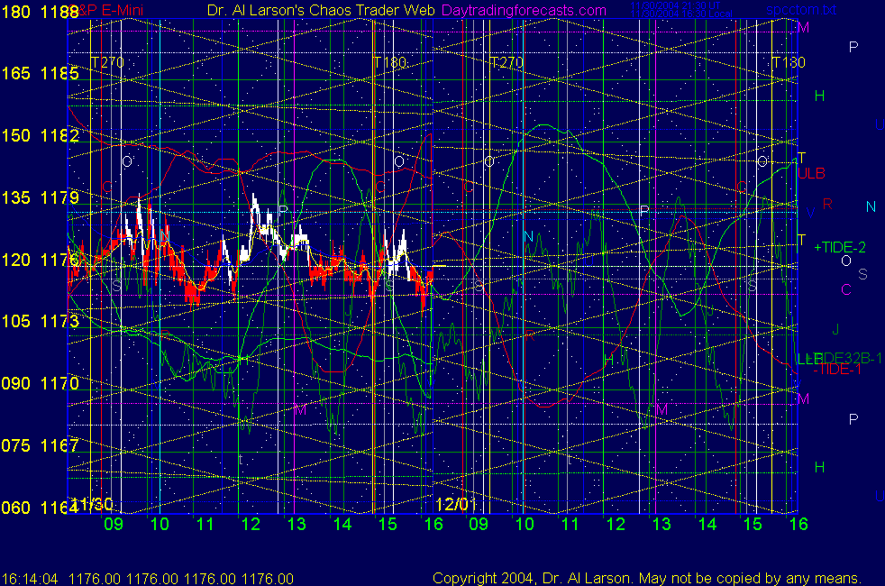The width and height of the screenshot is (885, 586).
Task: Select the "105 1173" price axis label
Action: (x=40, y=321)
